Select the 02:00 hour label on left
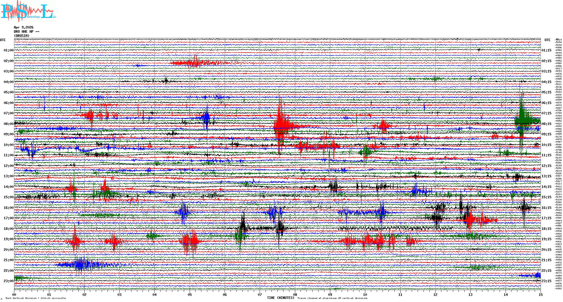The height and width of the screenshot is (302, 563). (x=8, y=61)
